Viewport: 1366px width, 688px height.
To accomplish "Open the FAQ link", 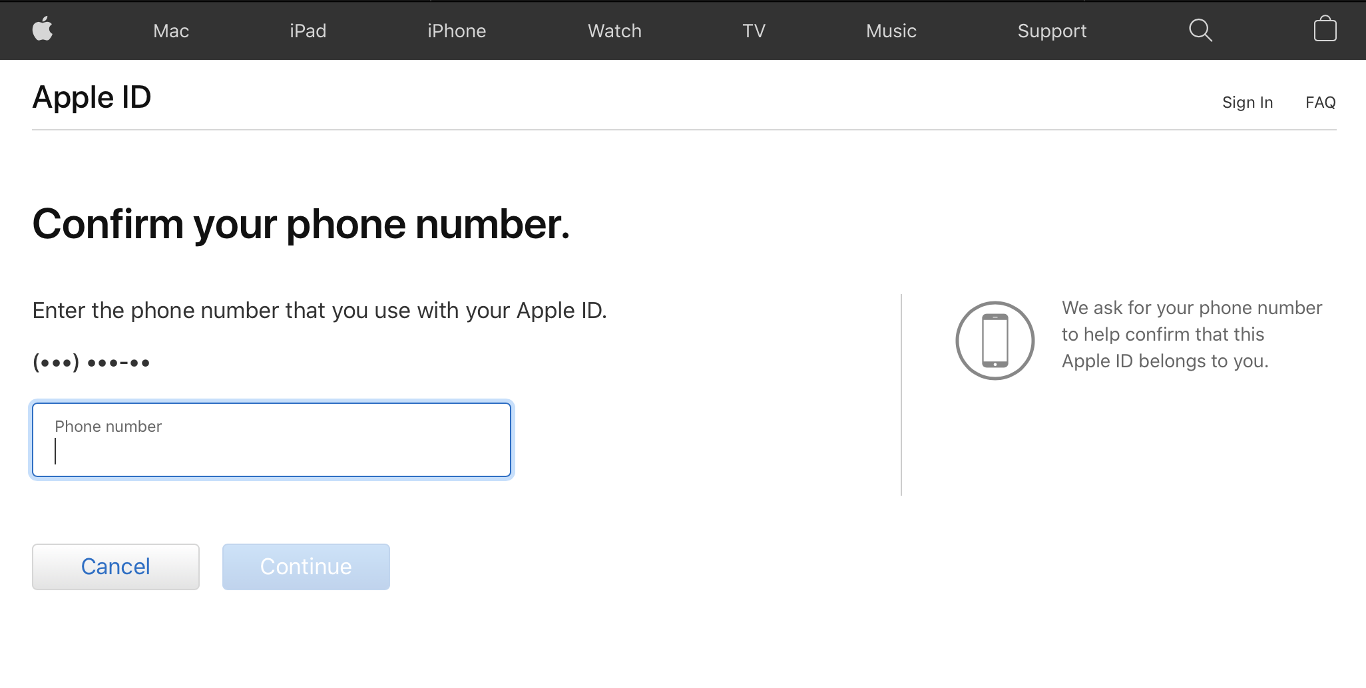I will (x=1320, y=102).
